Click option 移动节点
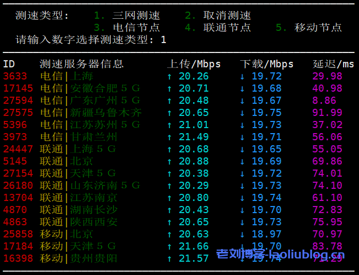 pos(318,28)
